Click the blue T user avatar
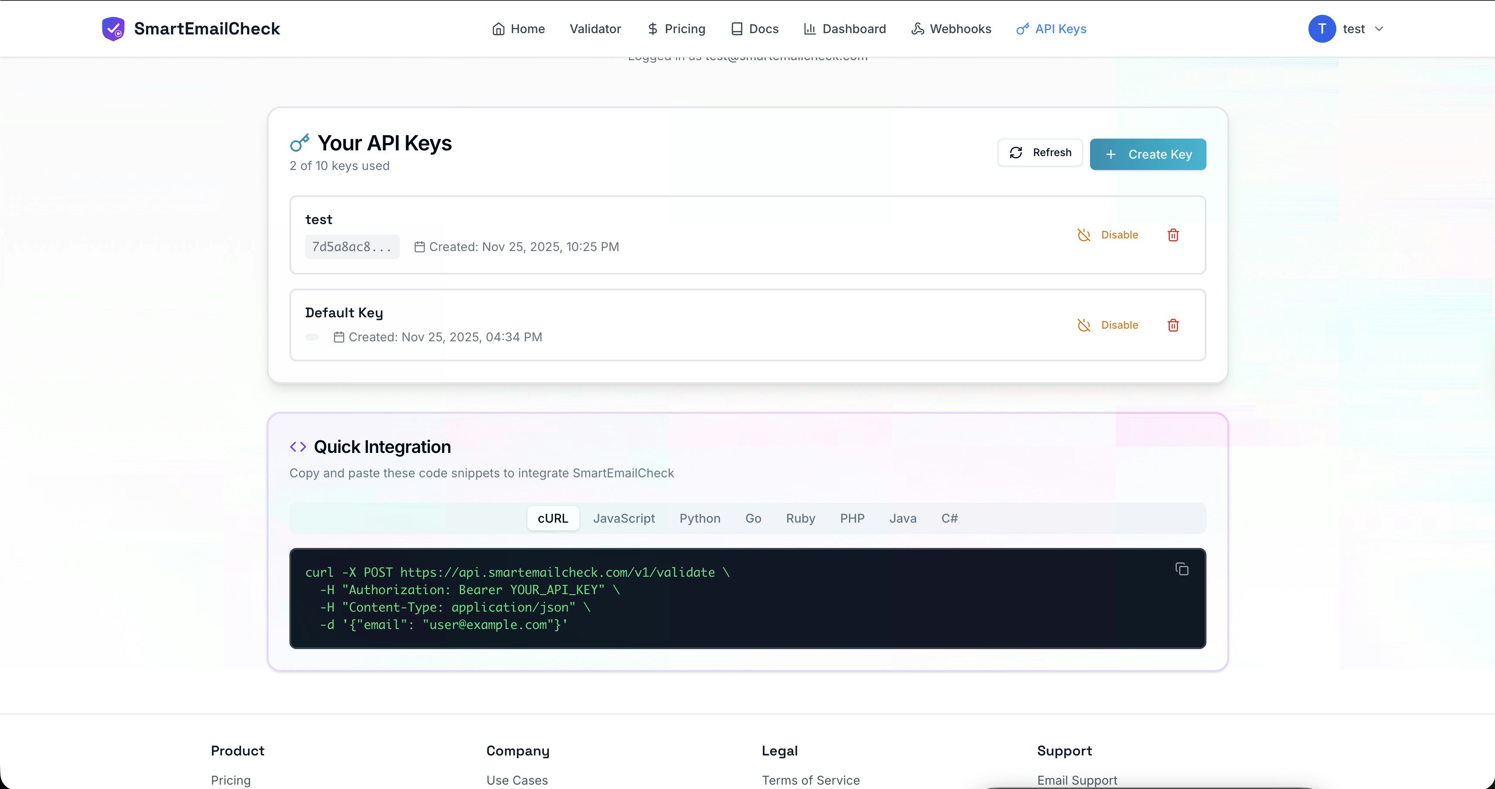Screen dimensions: 1495x789 tap(1322, 28)
